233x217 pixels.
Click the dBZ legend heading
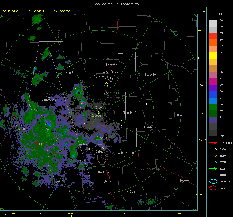220,14
